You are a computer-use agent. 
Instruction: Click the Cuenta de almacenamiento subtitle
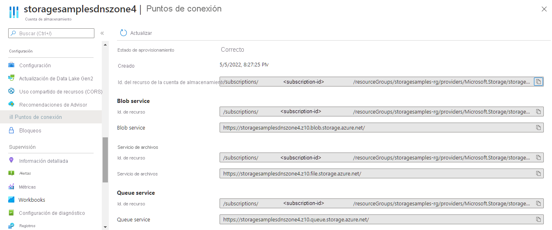click(x=48, y=19)
